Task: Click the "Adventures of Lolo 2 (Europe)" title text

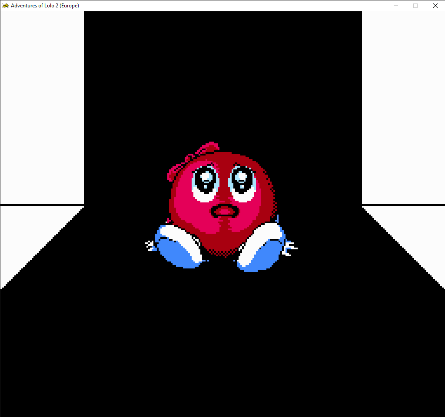Action: tap(45, 6)
